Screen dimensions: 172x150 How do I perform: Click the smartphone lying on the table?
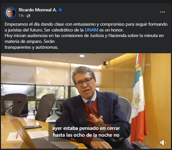click(33, 127)
